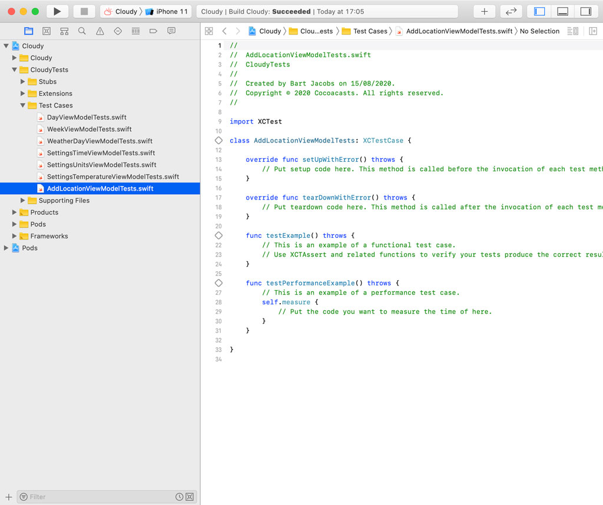Show the Report navigator
603x505 pixels.
(x=171, y=31)
